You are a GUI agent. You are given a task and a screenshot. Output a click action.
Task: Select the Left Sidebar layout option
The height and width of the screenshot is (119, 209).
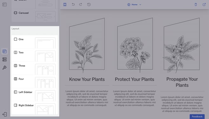tap(35, 95)
